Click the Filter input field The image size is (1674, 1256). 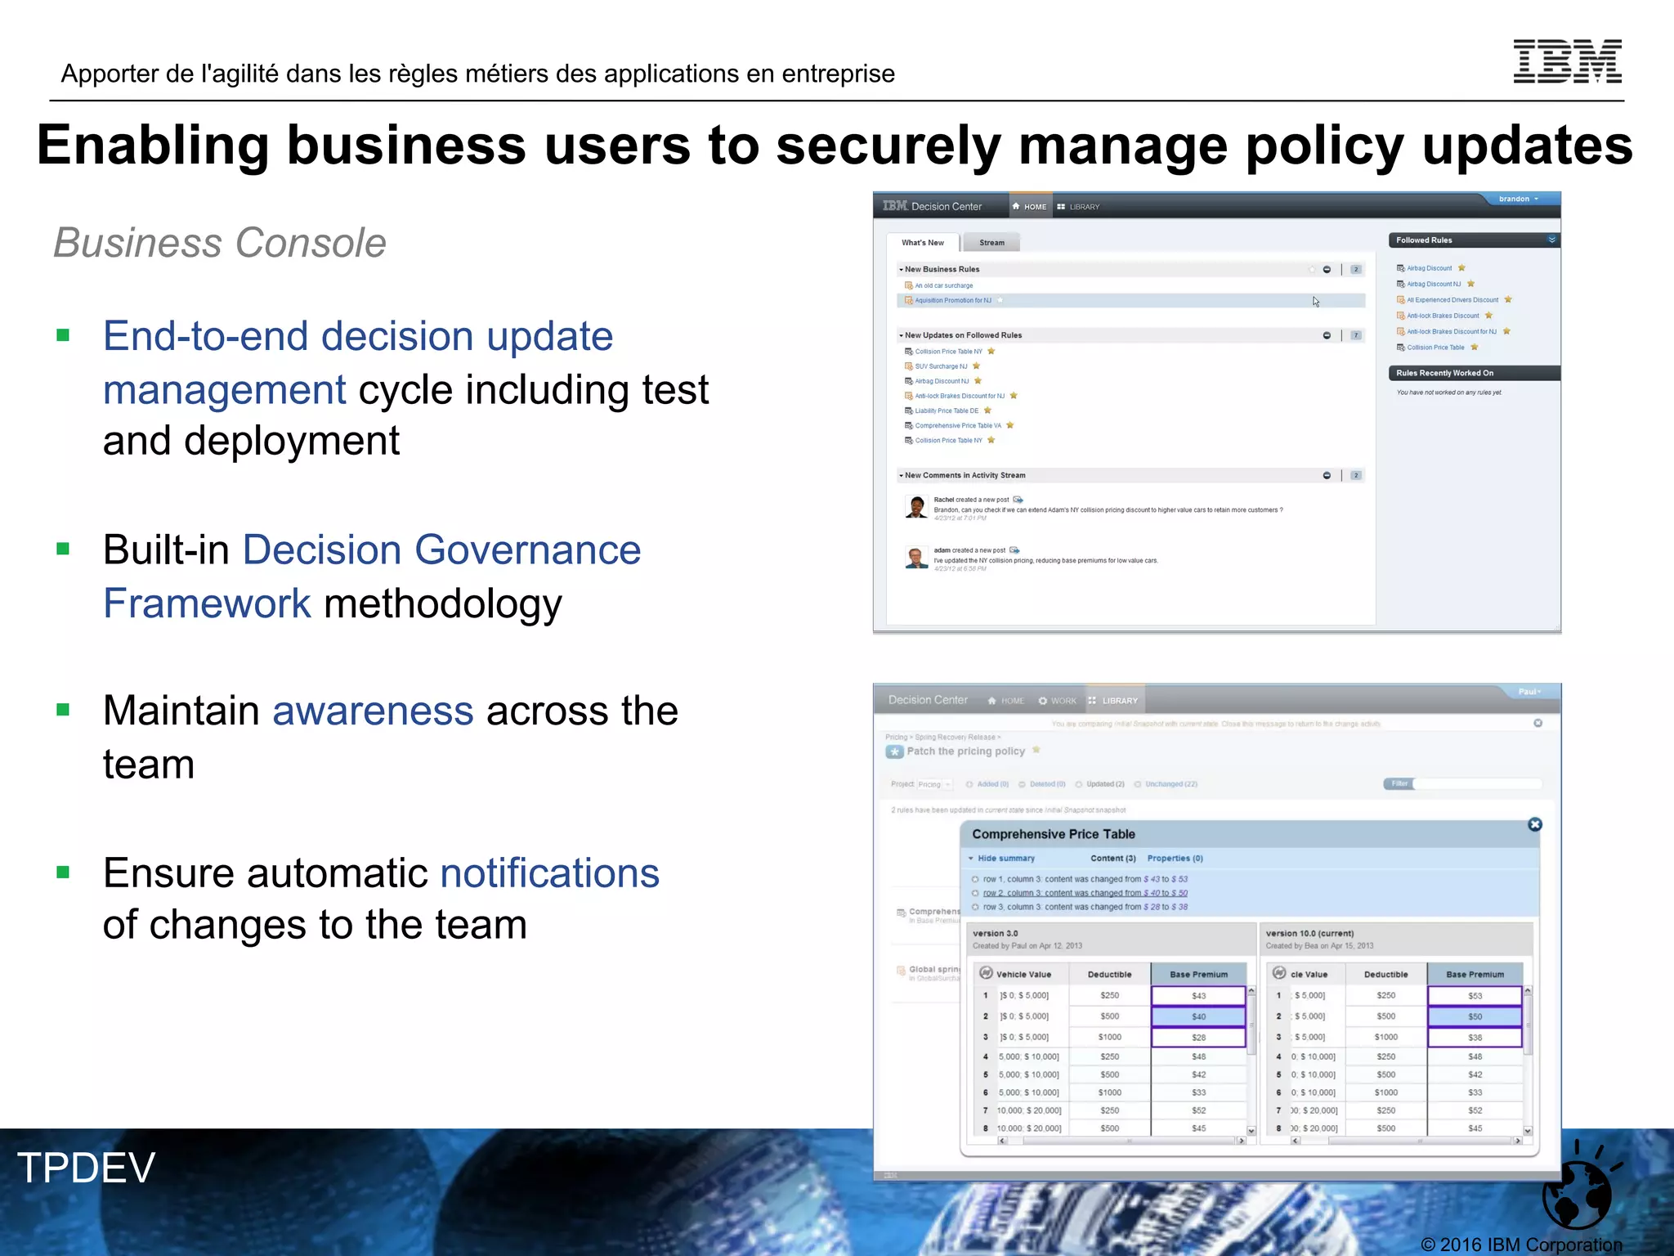point(1477,784)
